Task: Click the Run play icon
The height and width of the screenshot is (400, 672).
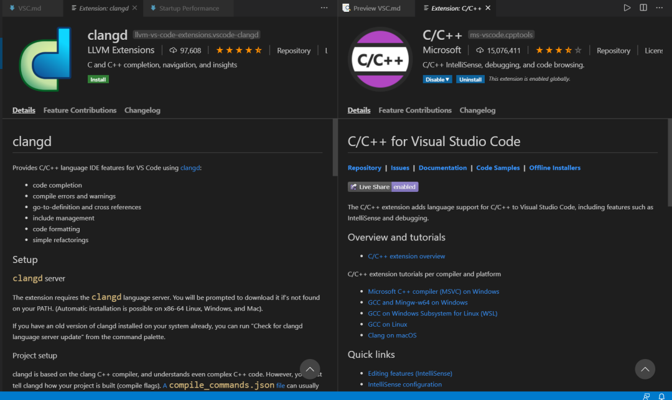Action: (x=627, y=7)
